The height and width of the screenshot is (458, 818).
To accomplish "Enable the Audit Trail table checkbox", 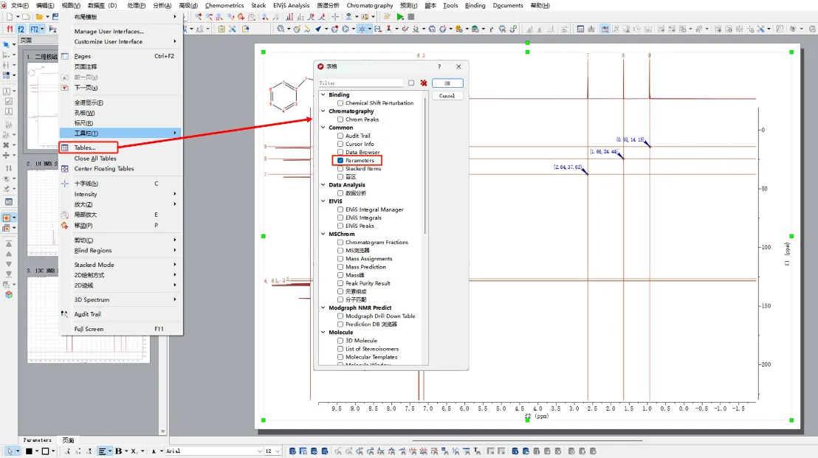I will coord(340,136).
